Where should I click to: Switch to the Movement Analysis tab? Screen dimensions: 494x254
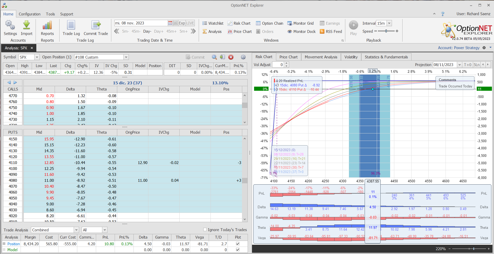tap(321, 57)
